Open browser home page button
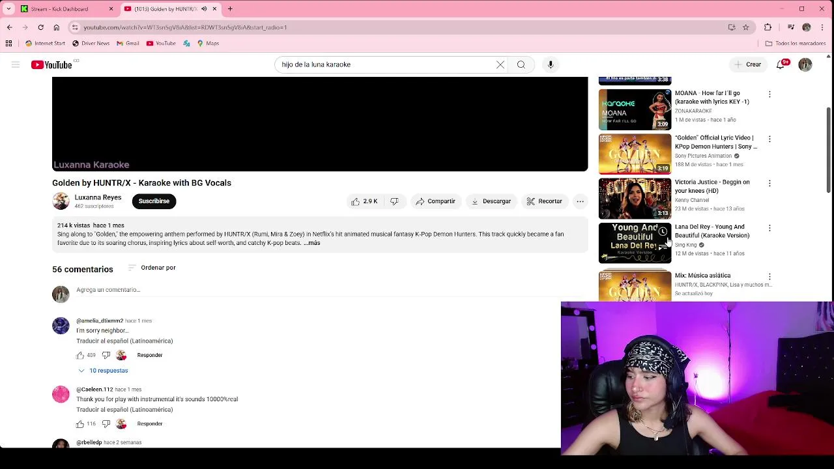Viewport: 834px width, 469px height. (x=56, y=27)
